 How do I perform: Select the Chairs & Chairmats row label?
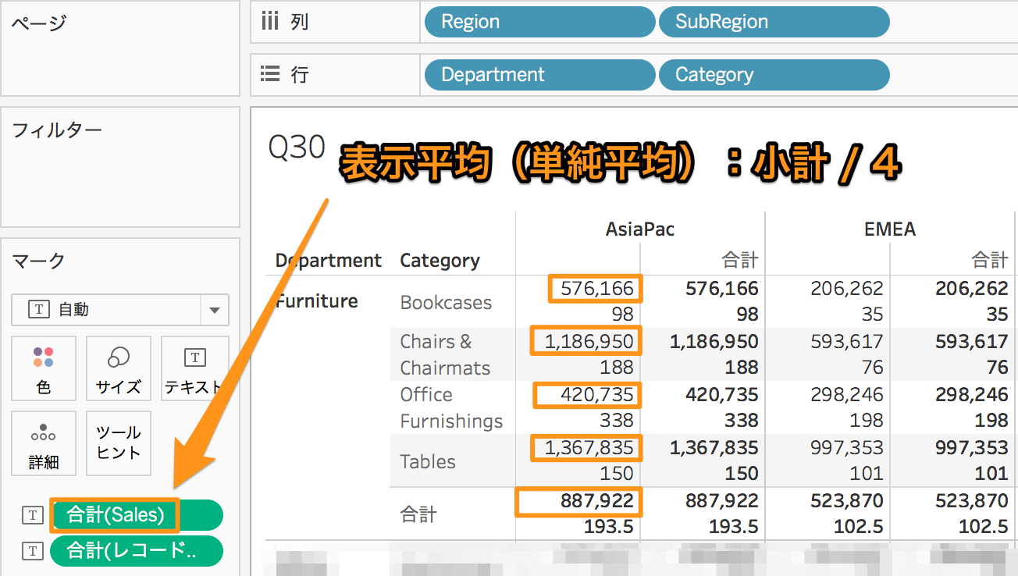[x=445, y=354]
